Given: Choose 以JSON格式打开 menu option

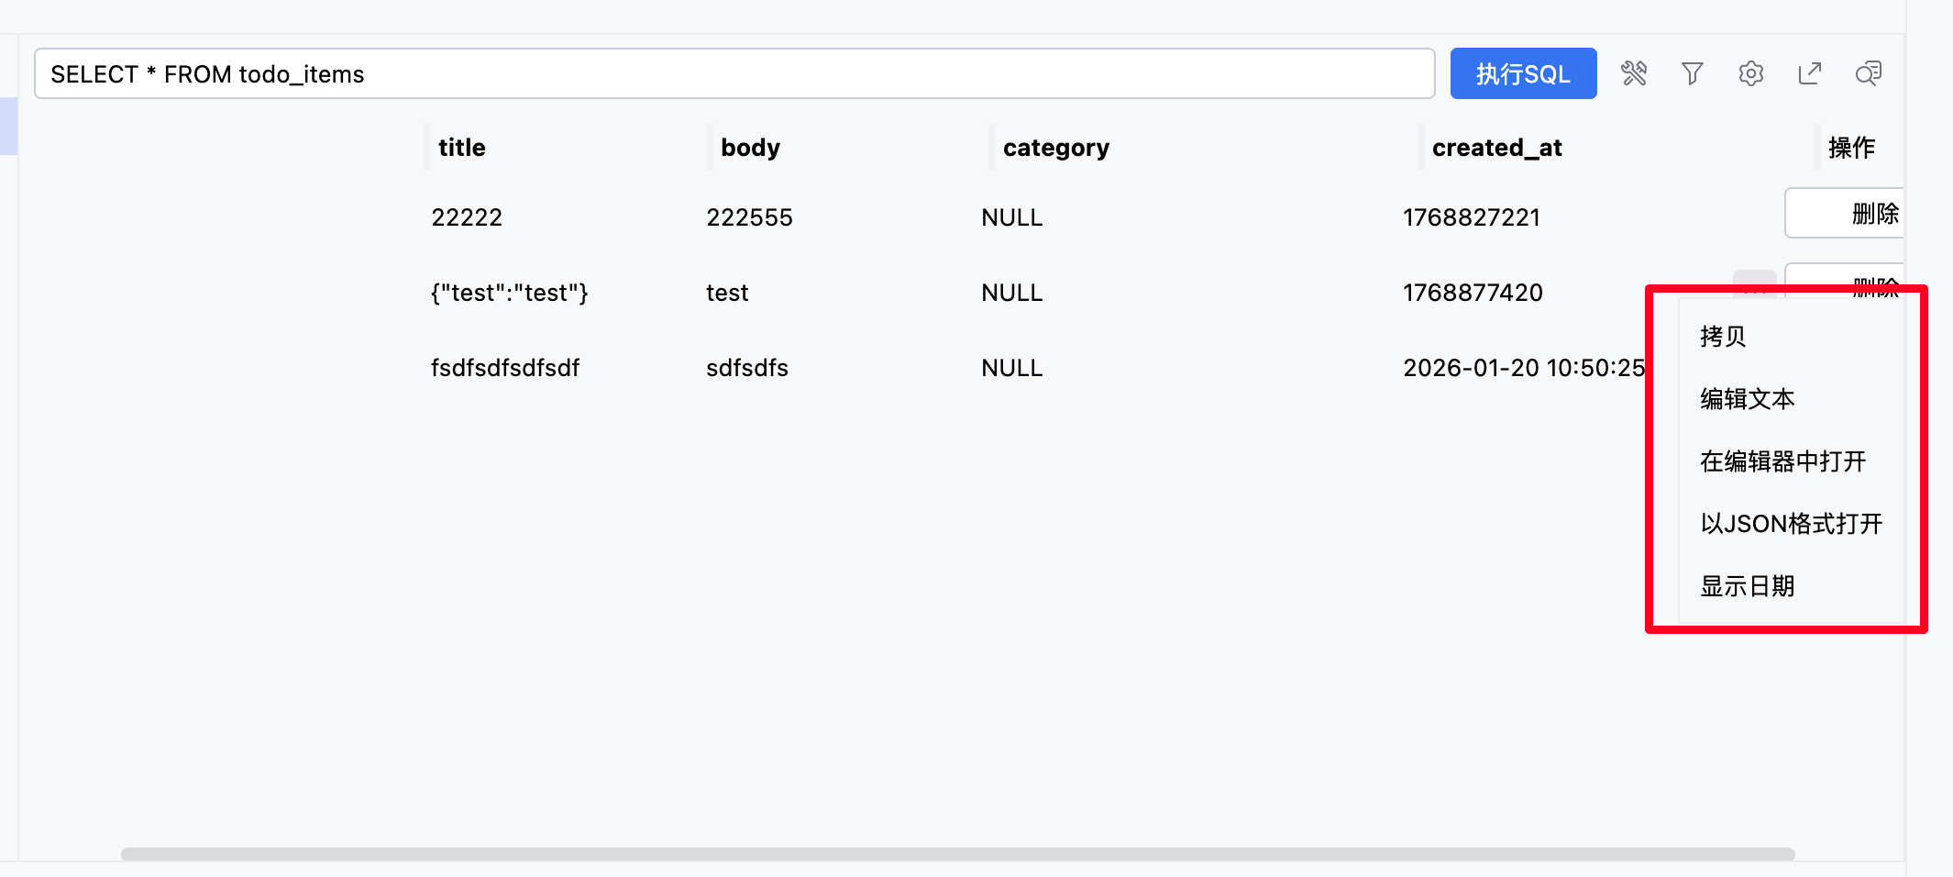Looking at the screenshot, I should click(x=1792, y=524).
